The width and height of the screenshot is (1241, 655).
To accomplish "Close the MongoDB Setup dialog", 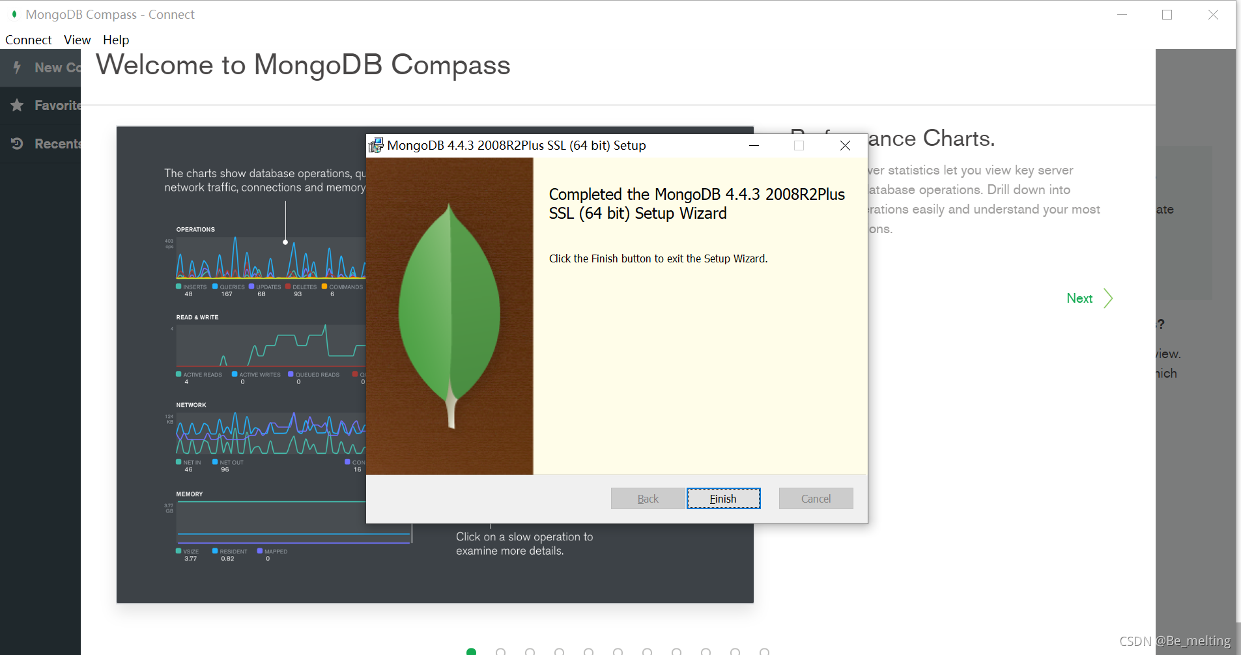I will [845, 146].
